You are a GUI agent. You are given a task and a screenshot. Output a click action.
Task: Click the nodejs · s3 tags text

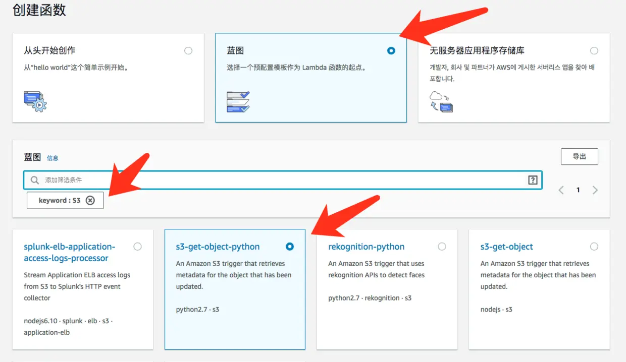click(x=496, y=310)
